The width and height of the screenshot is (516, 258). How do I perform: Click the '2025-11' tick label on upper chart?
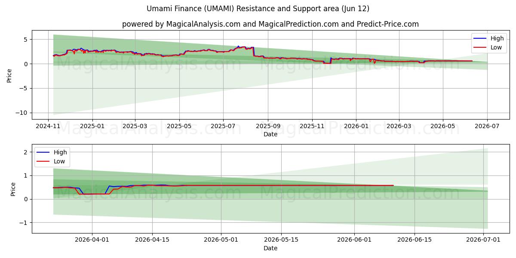point(312,126)
